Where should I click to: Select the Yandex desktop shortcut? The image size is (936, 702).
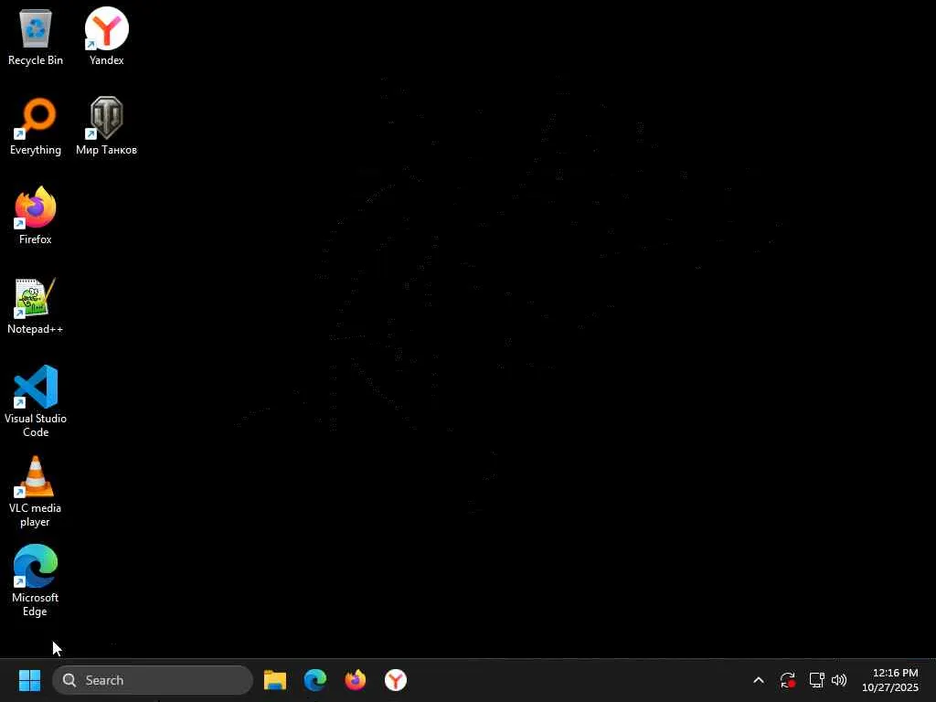(x=106, y=37)
